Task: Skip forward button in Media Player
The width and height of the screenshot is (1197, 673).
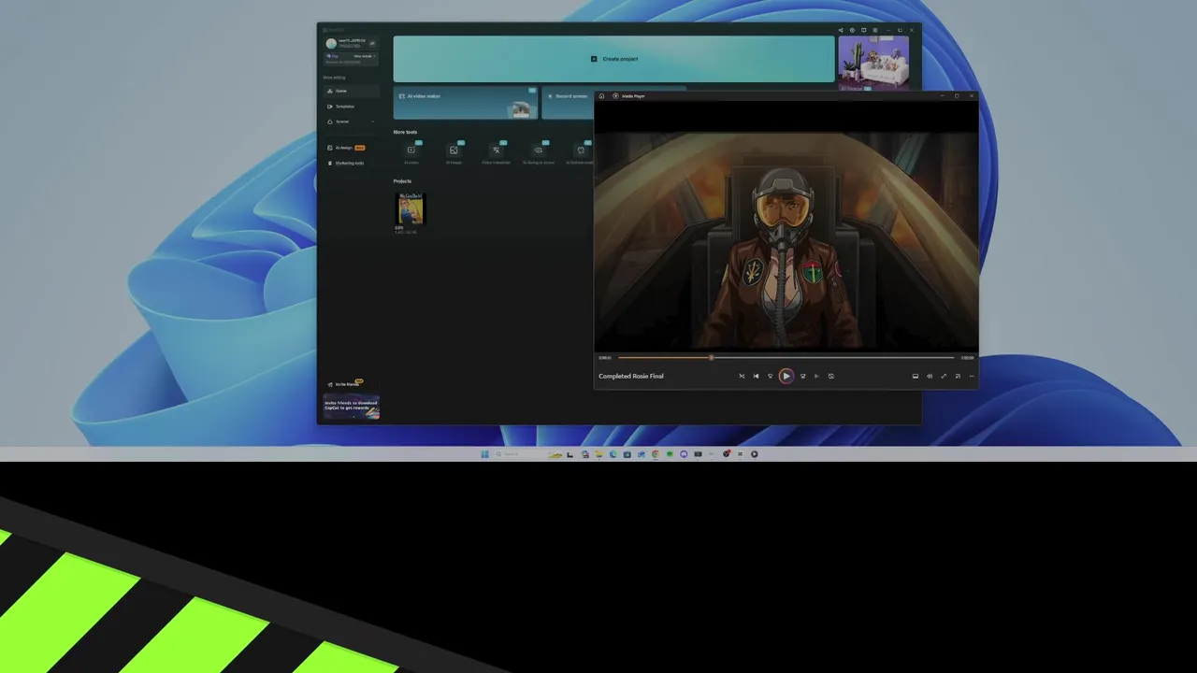Action: coord(802,376)
